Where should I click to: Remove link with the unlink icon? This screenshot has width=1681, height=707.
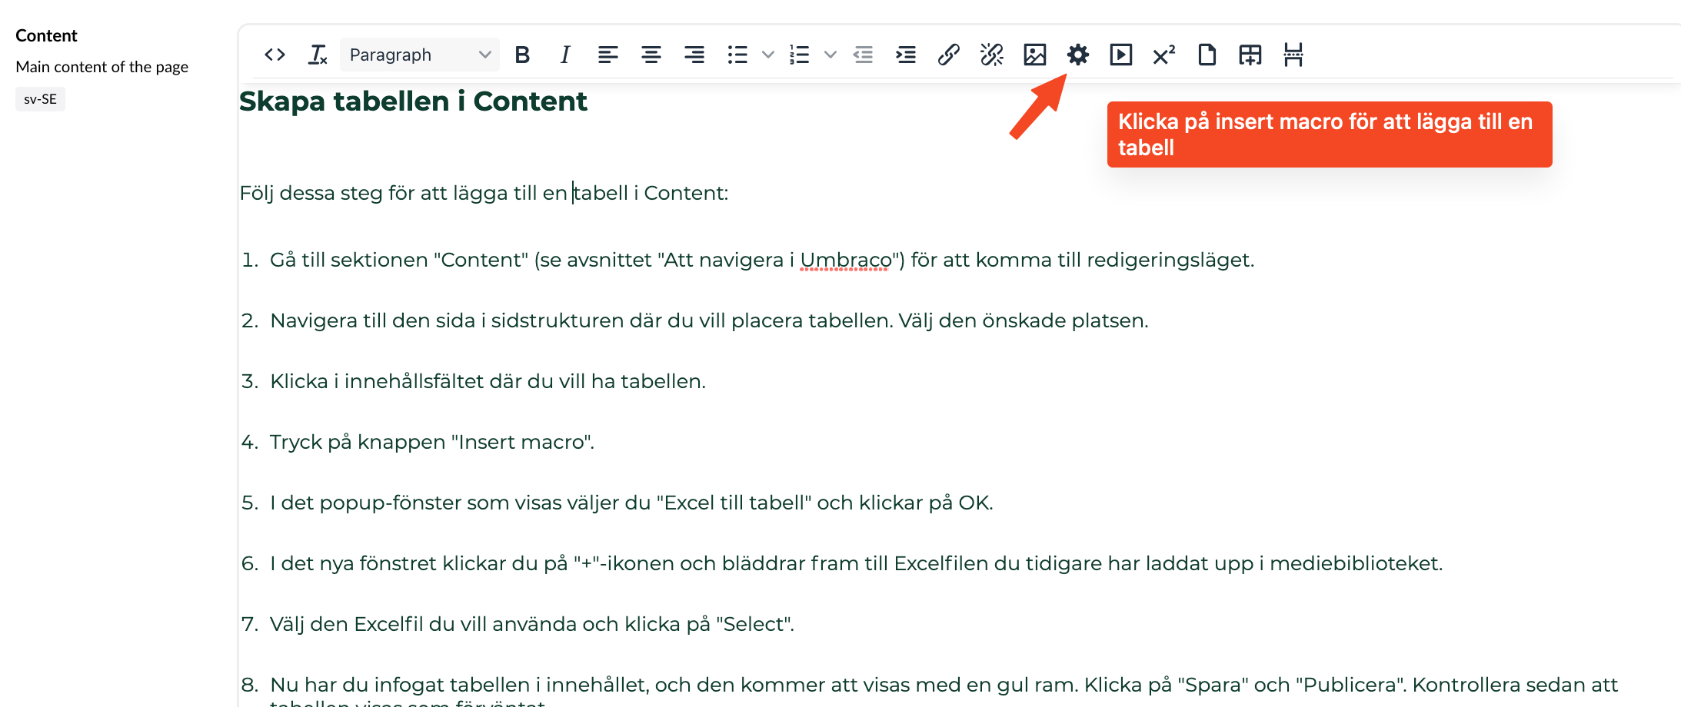pos(991,55)
